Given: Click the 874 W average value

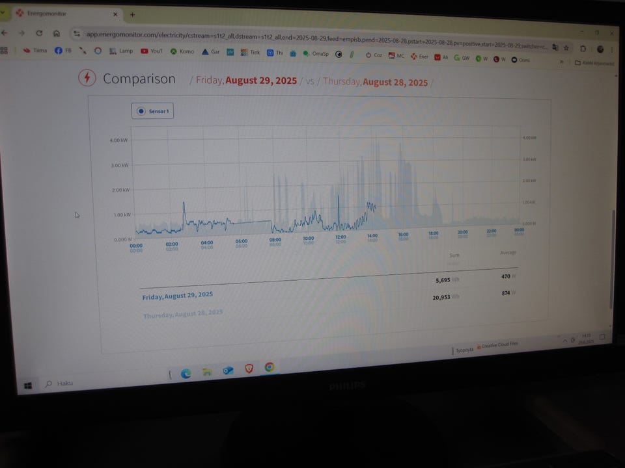Looking at the screenshot, I should (x=508, y=293).
